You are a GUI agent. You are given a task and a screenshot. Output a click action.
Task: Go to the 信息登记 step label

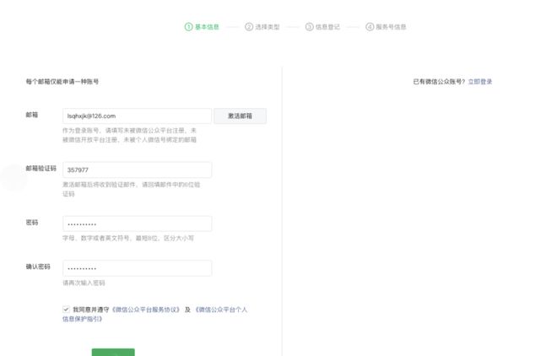pyautogui.click(x=327, y=27)
